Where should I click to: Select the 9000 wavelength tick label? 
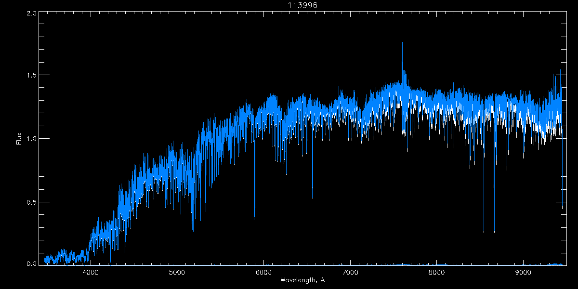coord(523,271)
